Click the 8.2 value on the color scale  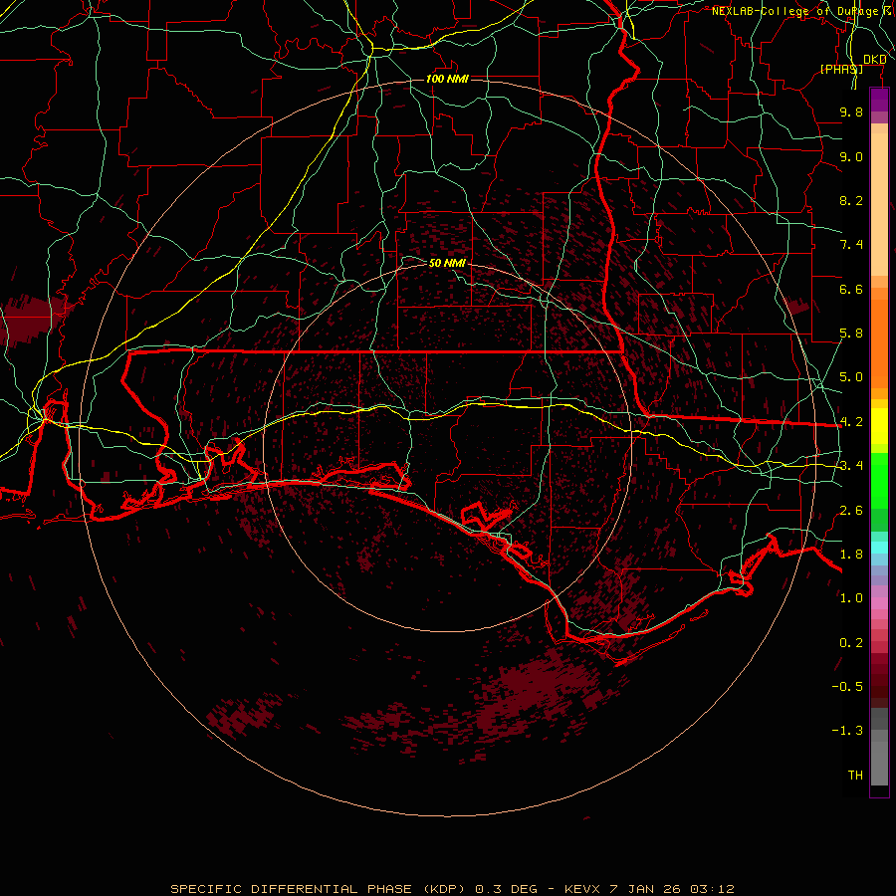coord(851,200)
